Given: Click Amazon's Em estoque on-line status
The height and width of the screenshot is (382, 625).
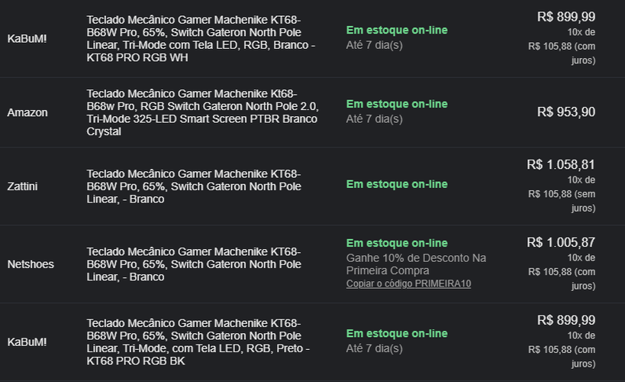Looking at the screenshot, I should coord(397,104).
